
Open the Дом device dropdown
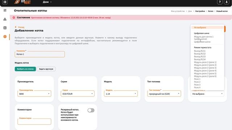pos(47,2)
